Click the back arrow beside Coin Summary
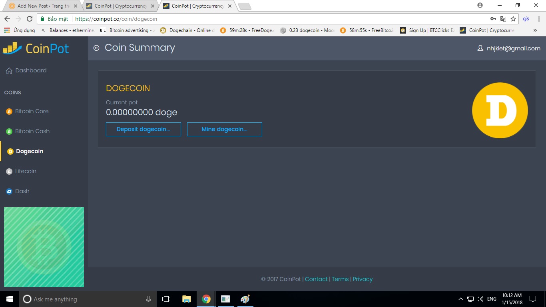 click(x=96, y=48)
